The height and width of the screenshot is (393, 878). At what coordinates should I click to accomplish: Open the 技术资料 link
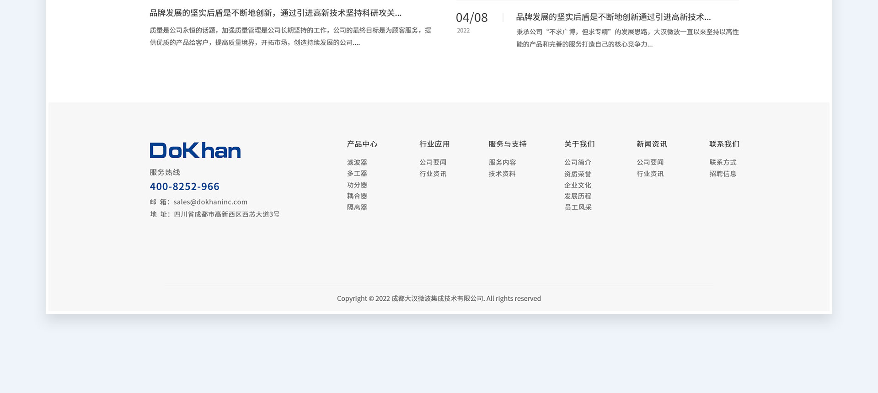(502, 174)
